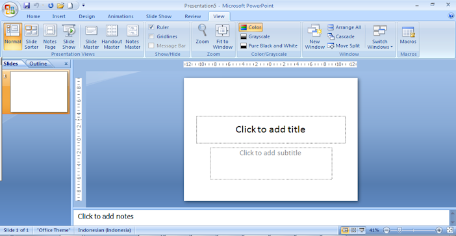Viewport: 456px width, 236px height.
Task: Open the Macros button
Action: point(408,34)
